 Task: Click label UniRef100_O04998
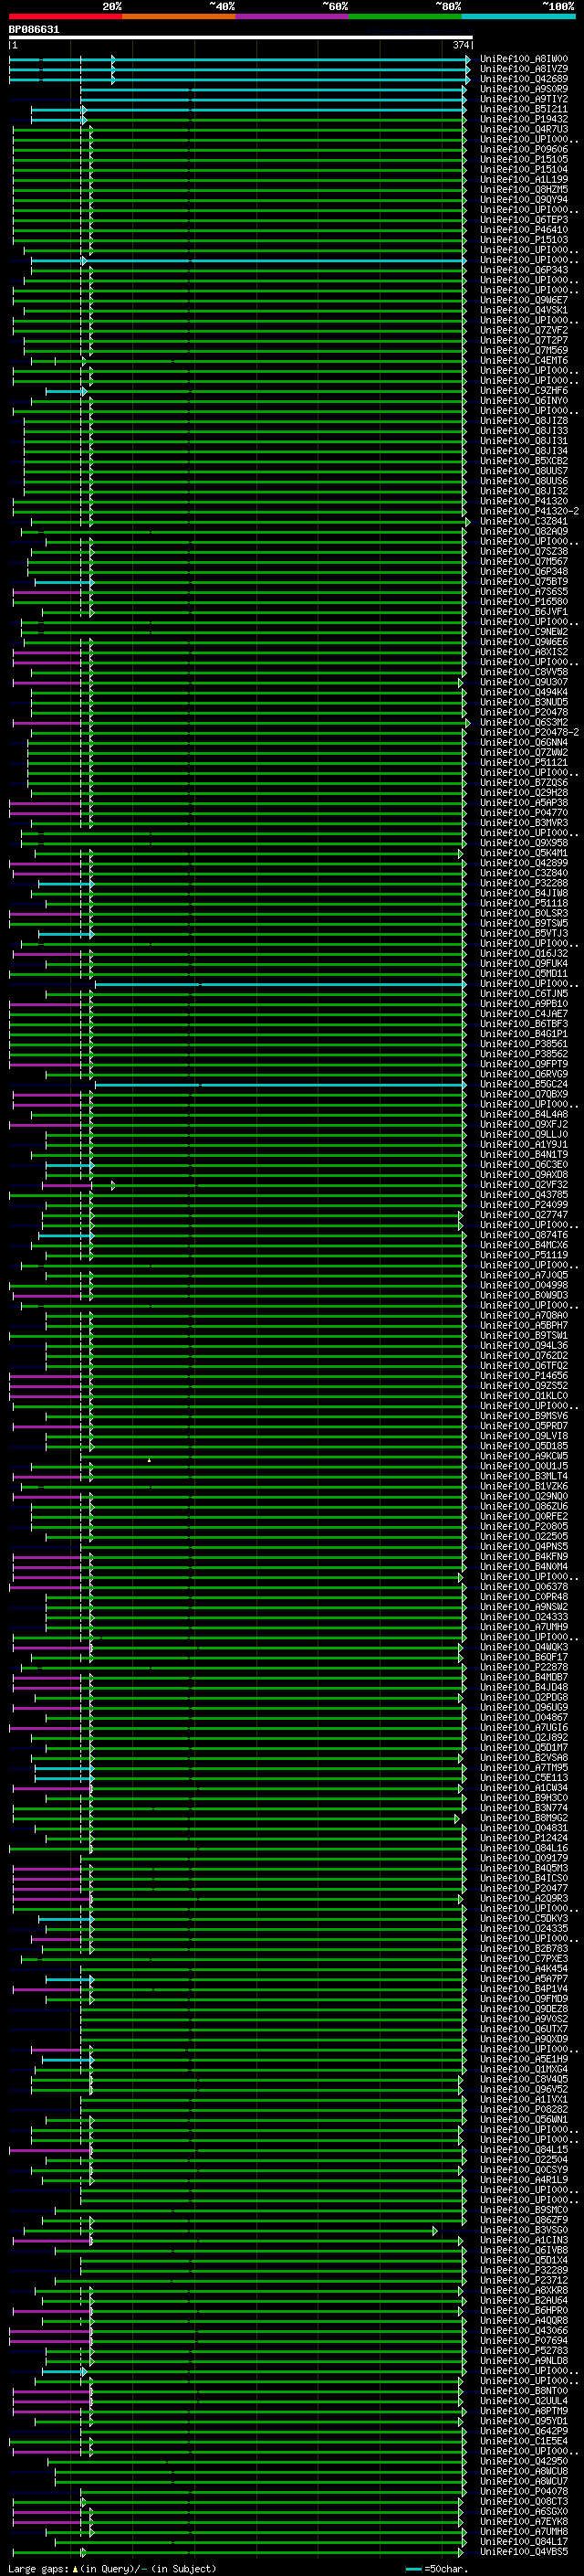(x=524, y=1285)
